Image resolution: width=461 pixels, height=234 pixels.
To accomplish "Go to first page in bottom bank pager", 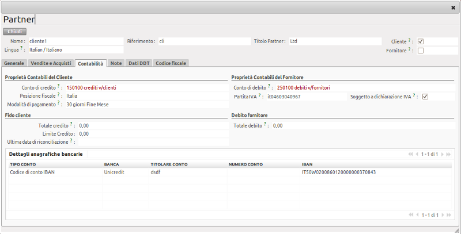I will [410, 214].
